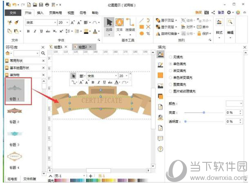Open ribbon font name dropdown
The image size is (252, 187).
55,23
